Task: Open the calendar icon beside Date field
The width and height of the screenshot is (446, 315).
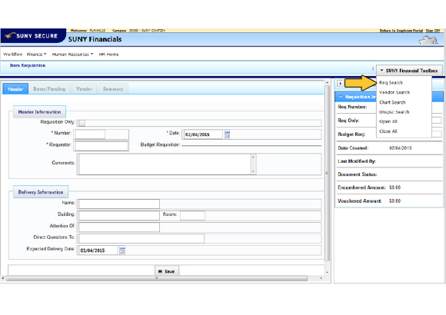Action: click(x=227, y=134)
